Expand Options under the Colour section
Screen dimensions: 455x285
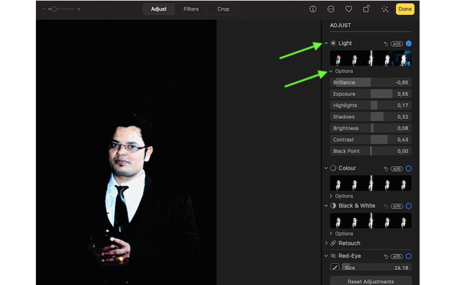(331, 196)
